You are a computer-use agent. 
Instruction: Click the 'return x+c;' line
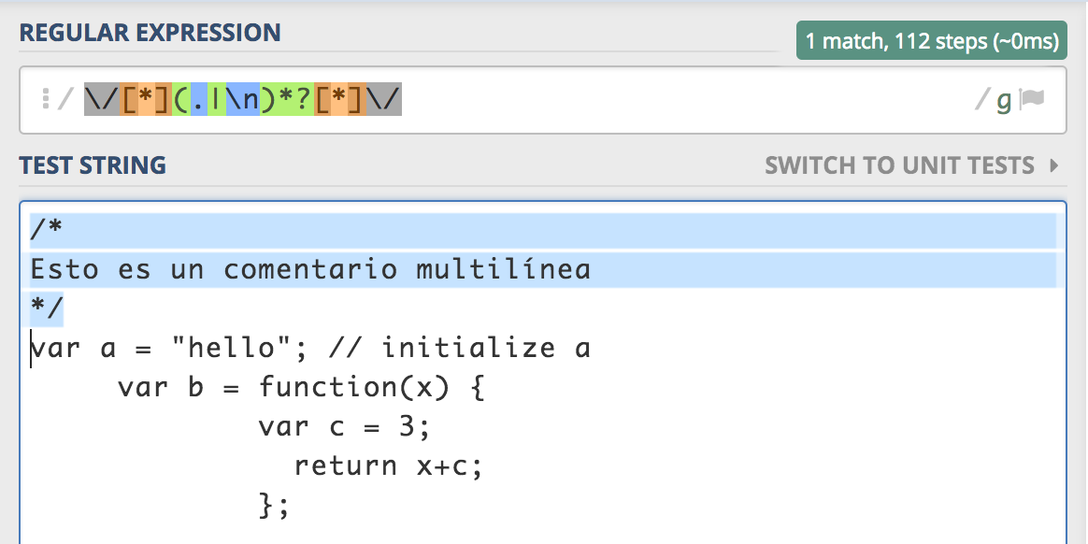[x=388, y=465]
